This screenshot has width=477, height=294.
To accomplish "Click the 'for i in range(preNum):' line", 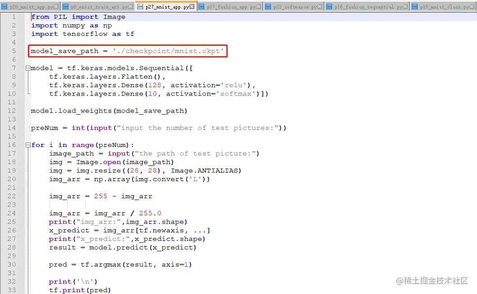I will coord(82,145).
